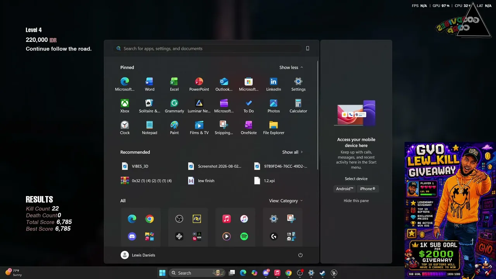Open the pinned Outlook app
This screenshot has width=496, height=279.
[224, 84]
